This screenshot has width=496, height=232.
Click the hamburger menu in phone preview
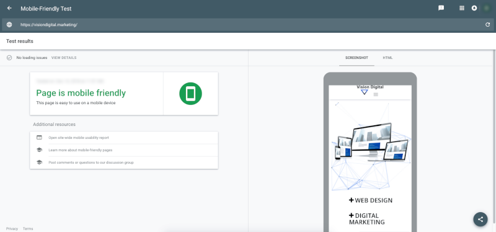coord(376,94)
